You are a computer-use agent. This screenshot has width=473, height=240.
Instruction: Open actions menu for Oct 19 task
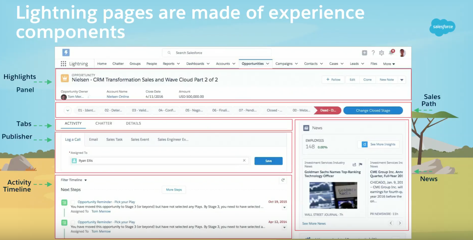[x=284, y=207]
